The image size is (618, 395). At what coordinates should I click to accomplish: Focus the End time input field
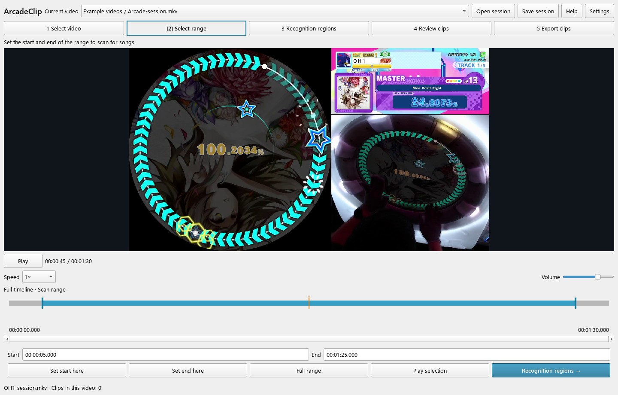[467, 355]
